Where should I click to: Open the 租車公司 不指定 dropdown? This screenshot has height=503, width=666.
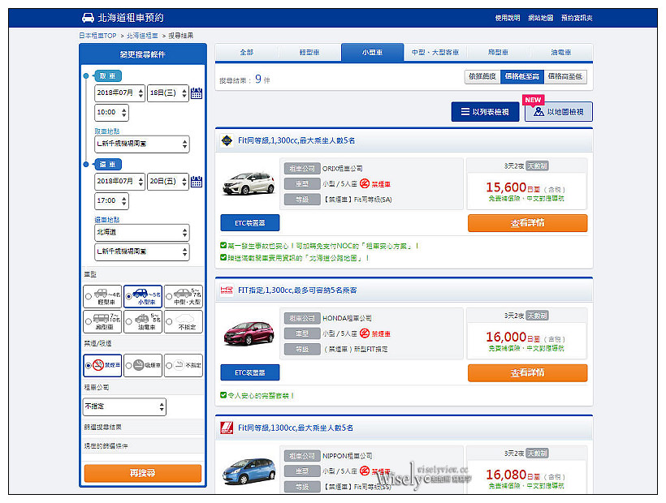click(x=123, y=406)
